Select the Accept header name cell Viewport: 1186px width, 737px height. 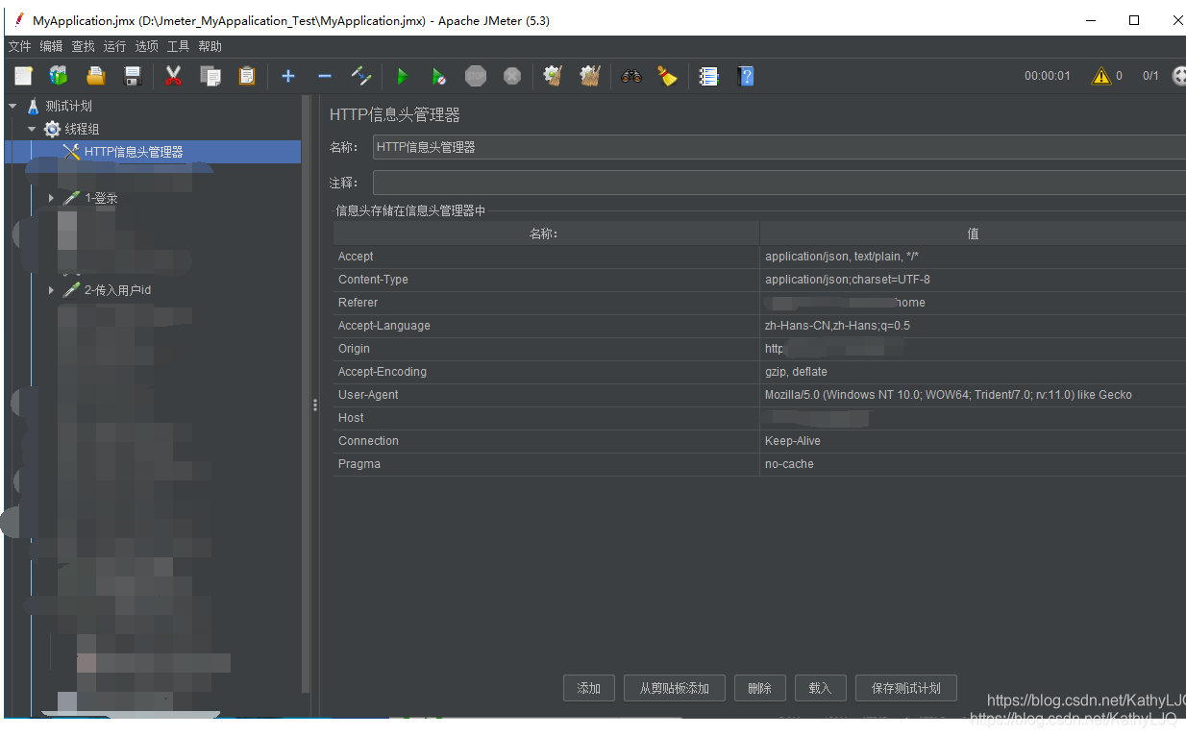(x=546, y=257)
